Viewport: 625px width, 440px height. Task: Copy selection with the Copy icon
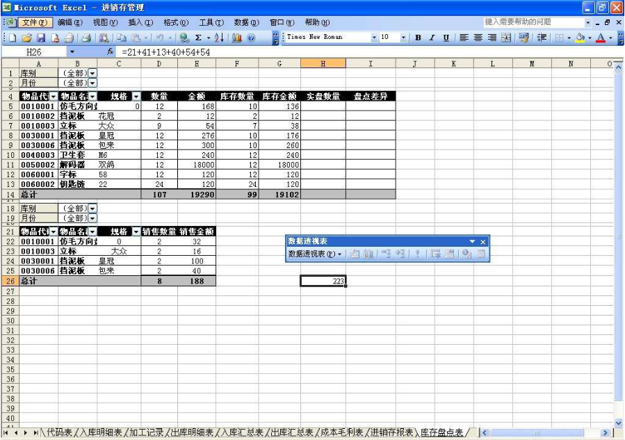coord(122,38)
